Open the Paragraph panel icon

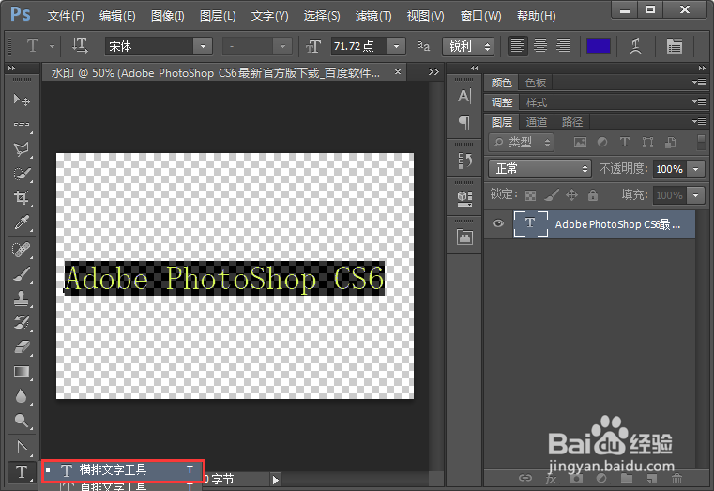[464, 122]
